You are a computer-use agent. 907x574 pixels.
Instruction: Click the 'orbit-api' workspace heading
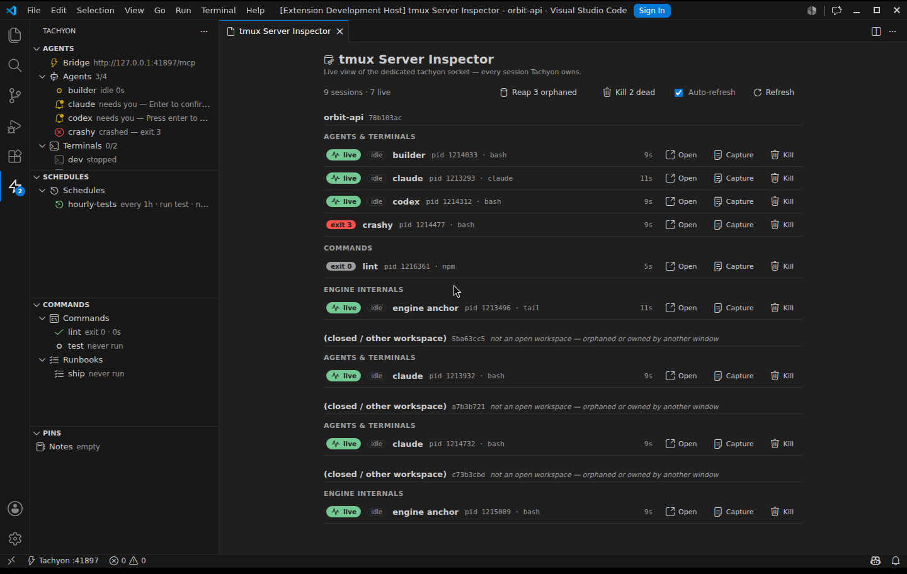[343, 117]
